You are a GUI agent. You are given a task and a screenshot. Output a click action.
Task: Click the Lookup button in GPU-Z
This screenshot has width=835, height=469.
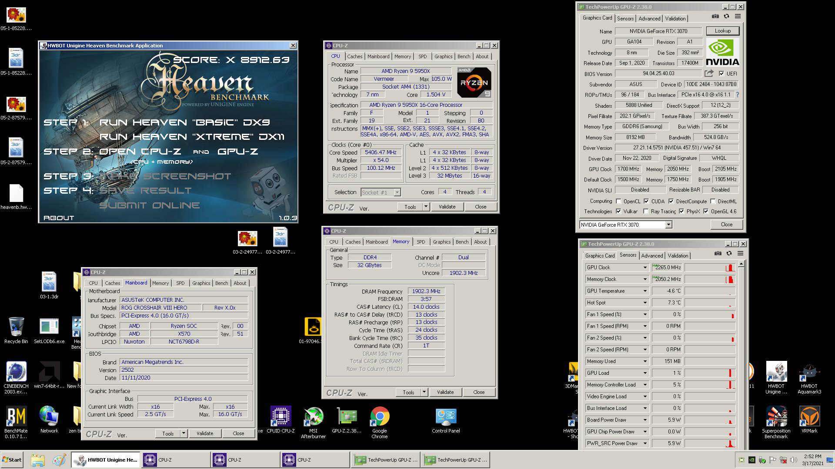[x=722, y=31]
